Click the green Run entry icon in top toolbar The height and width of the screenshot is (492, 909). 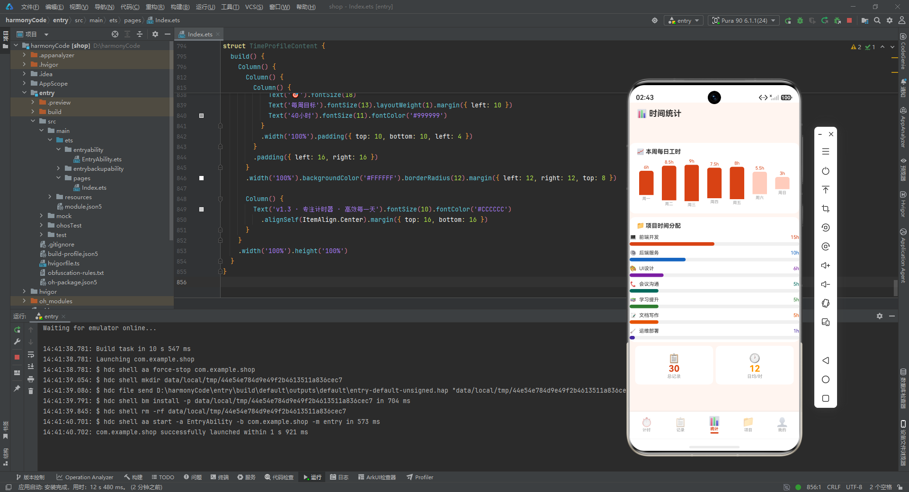tap(788, 21)
